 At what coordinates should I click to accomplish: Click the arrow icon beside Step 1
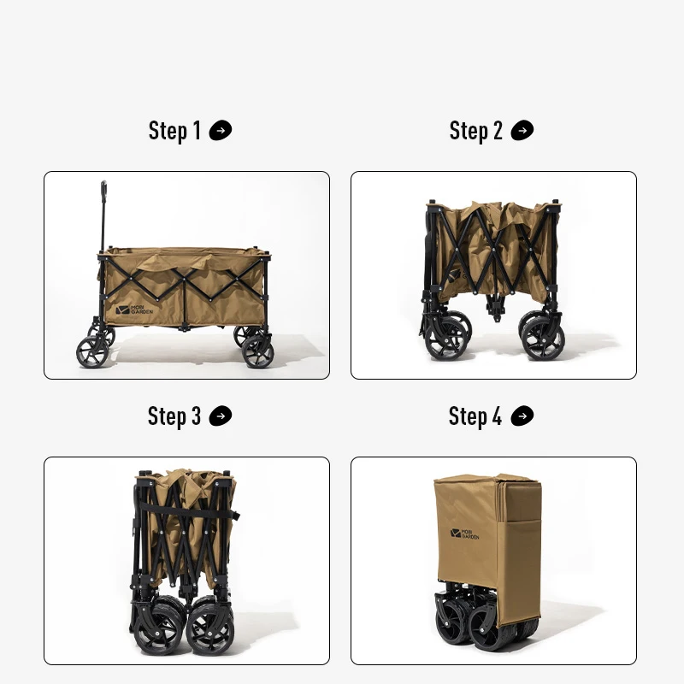[221, 131]
